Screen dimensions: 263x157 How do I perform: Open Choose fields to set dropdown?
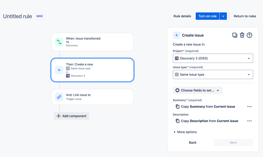point(198,90)
